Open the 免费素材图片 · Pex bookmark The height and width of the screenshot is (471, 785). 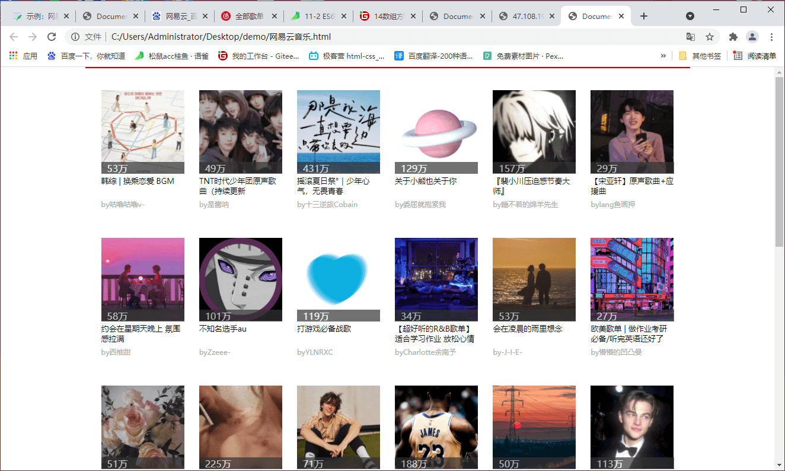[x=523, y=56]
